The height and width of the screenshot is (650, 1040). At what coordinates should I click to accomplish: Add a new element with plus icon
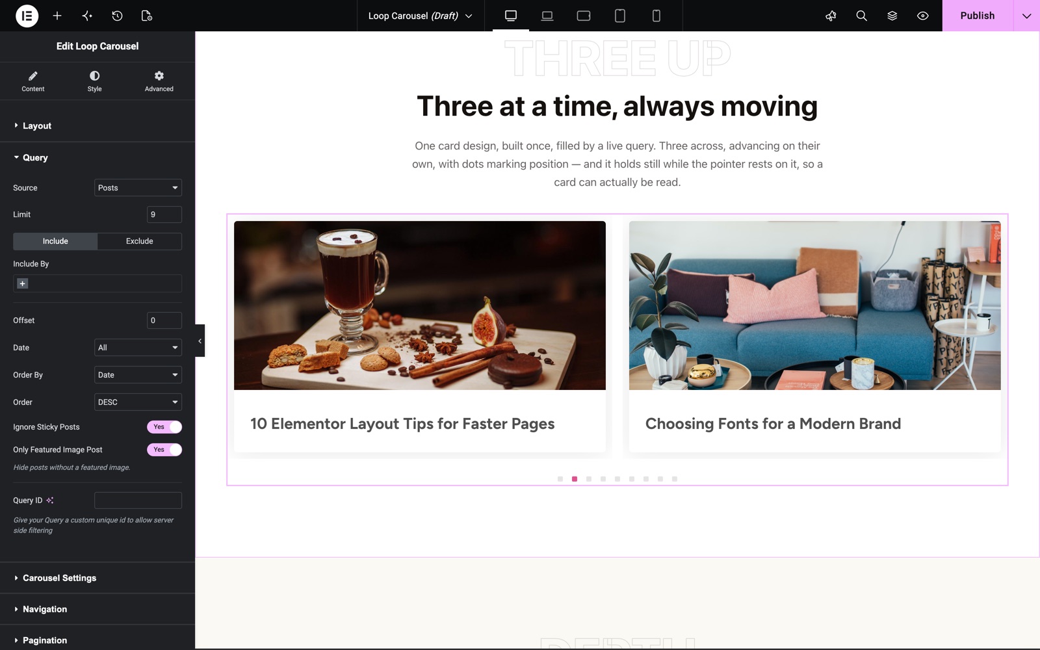(57, 16)
